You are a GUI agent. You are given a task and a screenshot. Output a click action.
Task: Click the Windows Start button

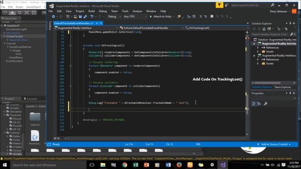tap(5, 165)
